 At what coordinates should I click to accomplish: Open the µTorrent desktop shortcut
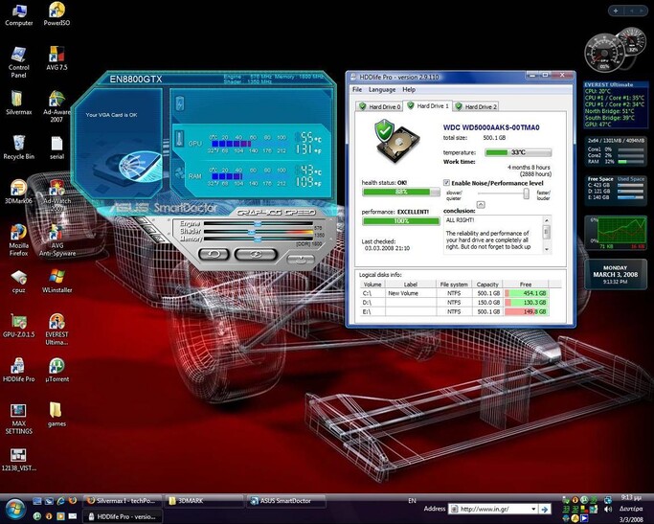pos(57,371)
